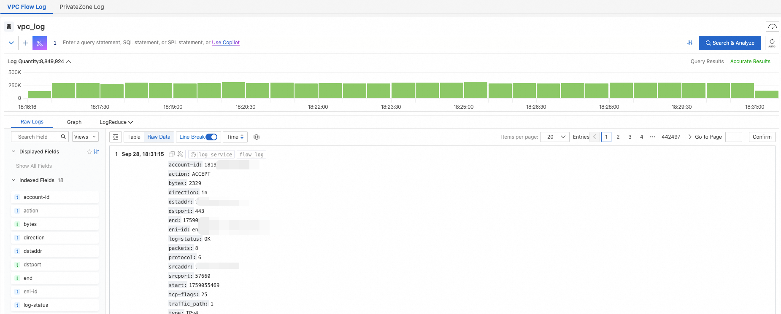Select the direction indexed field
Image resolution: width=781 pixels, height=314 pixels.
[55, 238]
